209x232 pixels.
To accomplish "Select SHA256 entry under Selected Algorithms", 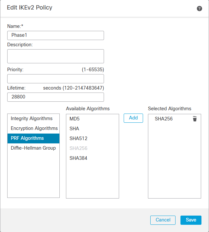I will 164,119.
